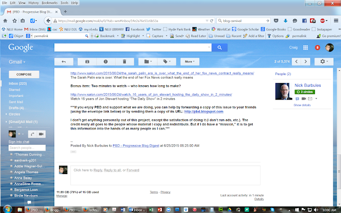Select Bergamot Loon in chat list
This screenshot has width=341, height=213.
pos(26,190)
